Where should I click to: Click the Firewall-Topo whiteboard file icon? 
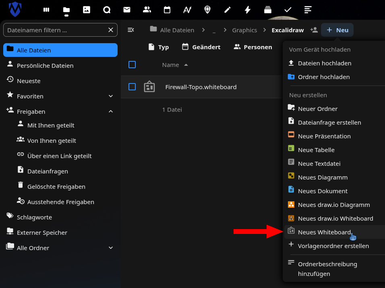click(x=149, y=87)
